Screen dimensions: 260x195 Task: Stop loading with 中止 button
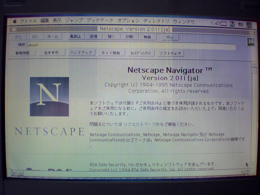coord(170,38)
